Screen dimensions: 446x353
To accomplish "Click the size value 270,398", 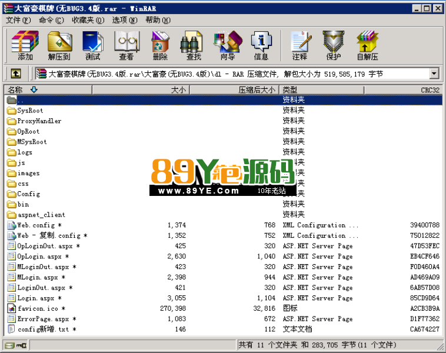I will tap(173, 308).
